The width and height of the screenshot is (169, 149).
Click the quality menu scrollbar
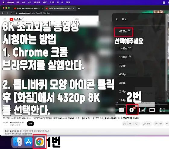pyautogui.click(x=167, y=52)
